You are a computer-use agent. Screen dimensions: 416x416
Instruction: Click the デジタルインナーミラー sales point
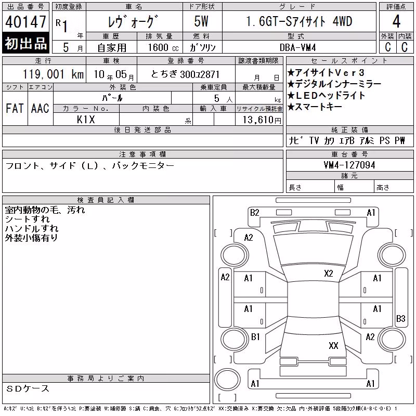point(334,84)
